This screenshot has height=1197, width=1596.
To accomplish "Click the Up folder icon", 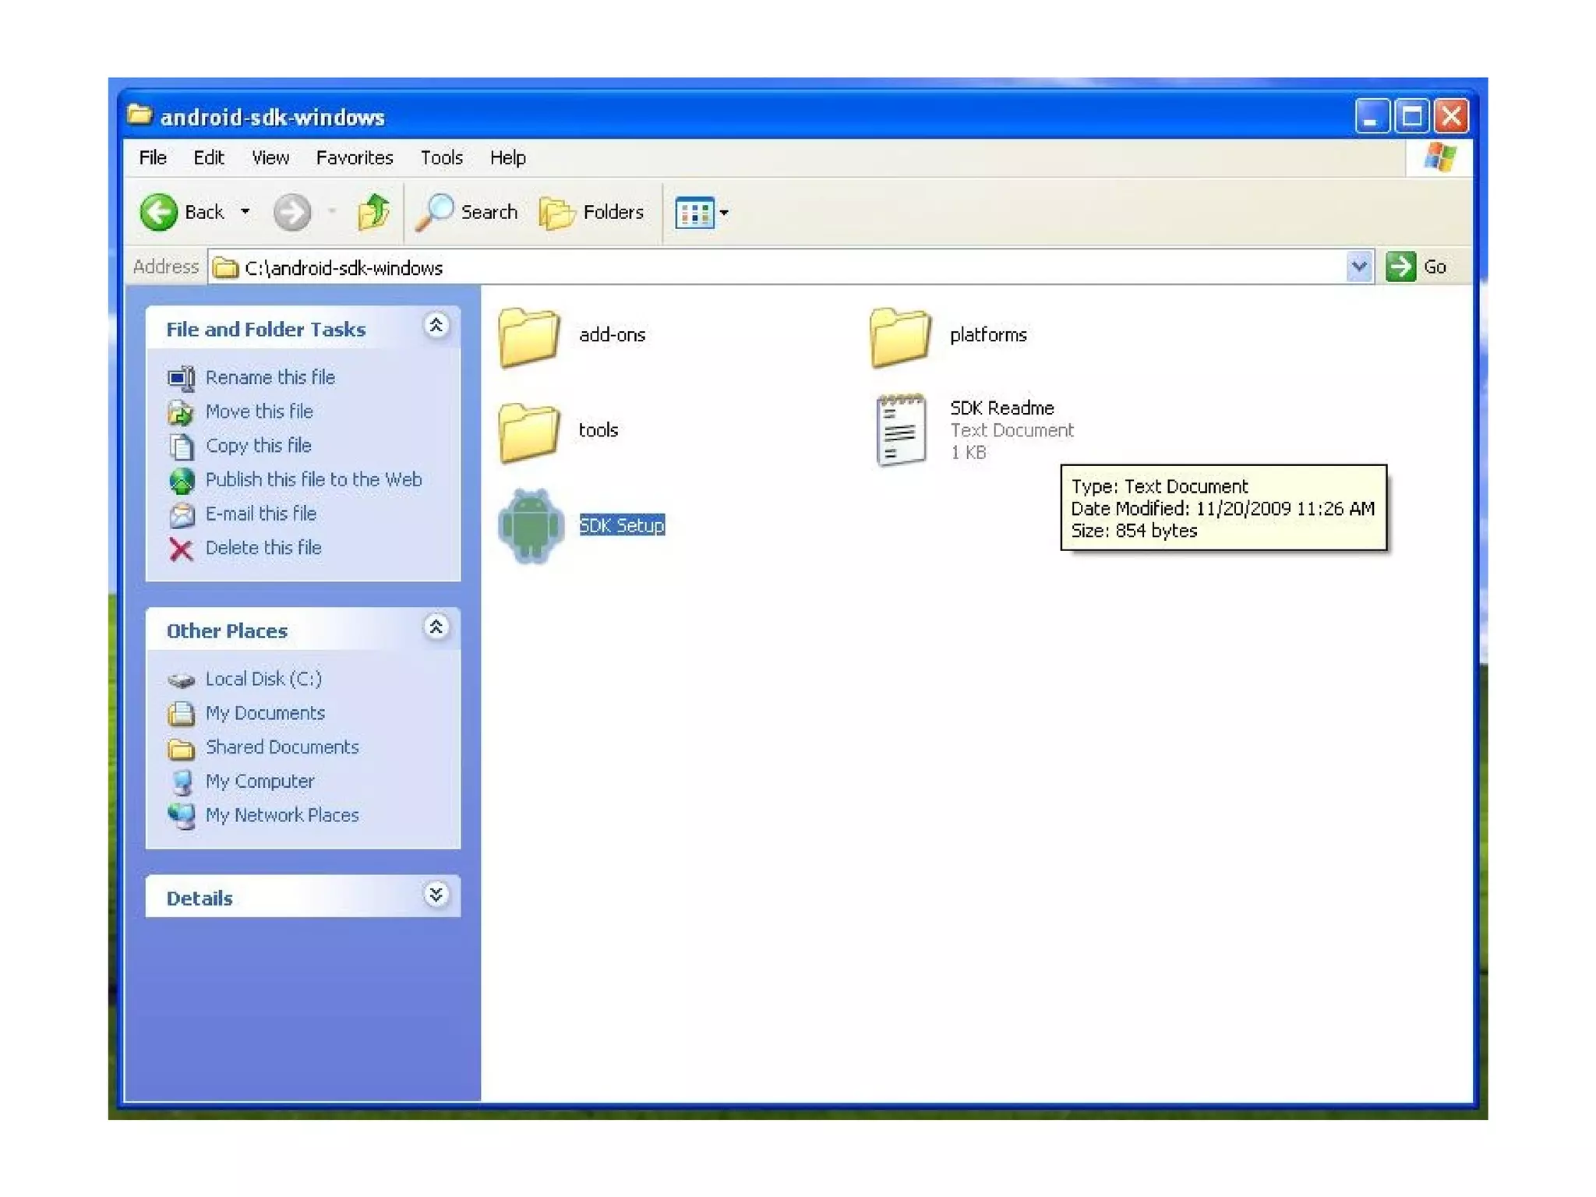I will click(x=374, y=212).
